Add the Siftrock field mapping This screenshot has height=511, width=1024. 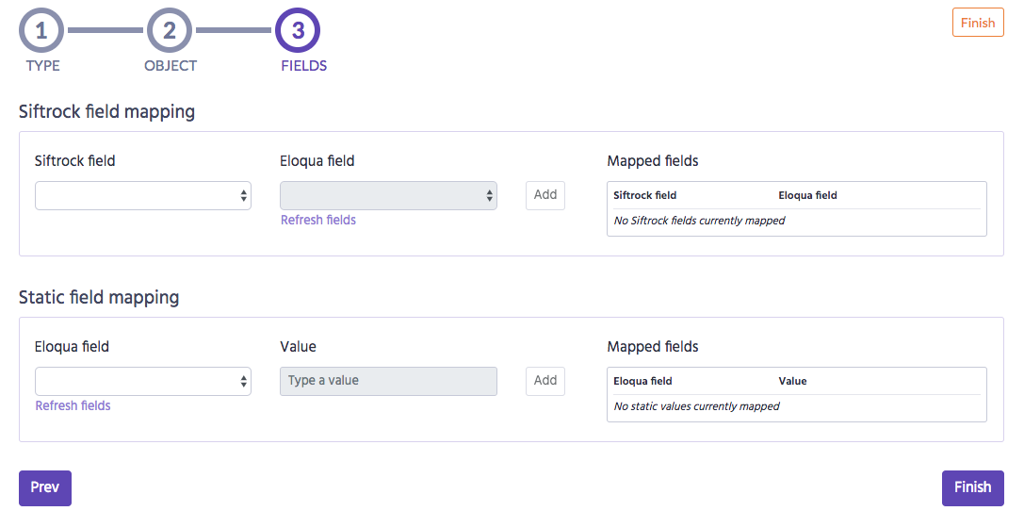click(545, 195)
